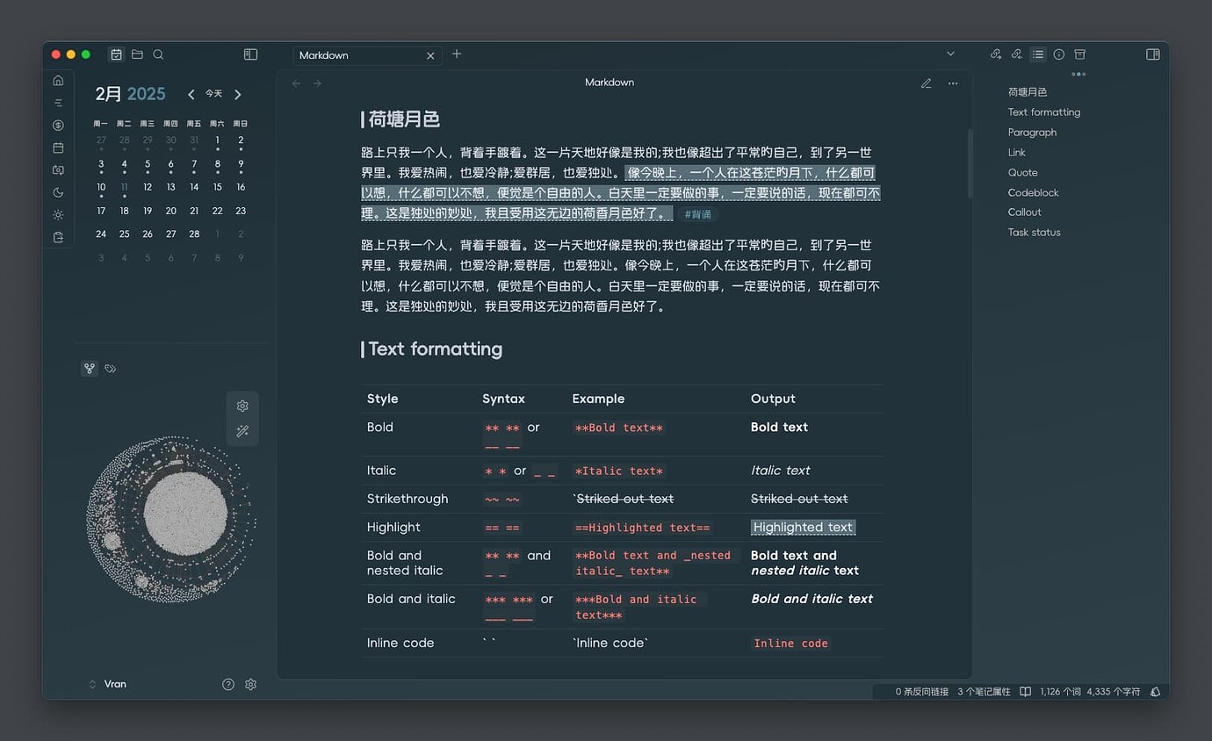Open the tags pane icon

pyautogui.click(x=110, y=369)
